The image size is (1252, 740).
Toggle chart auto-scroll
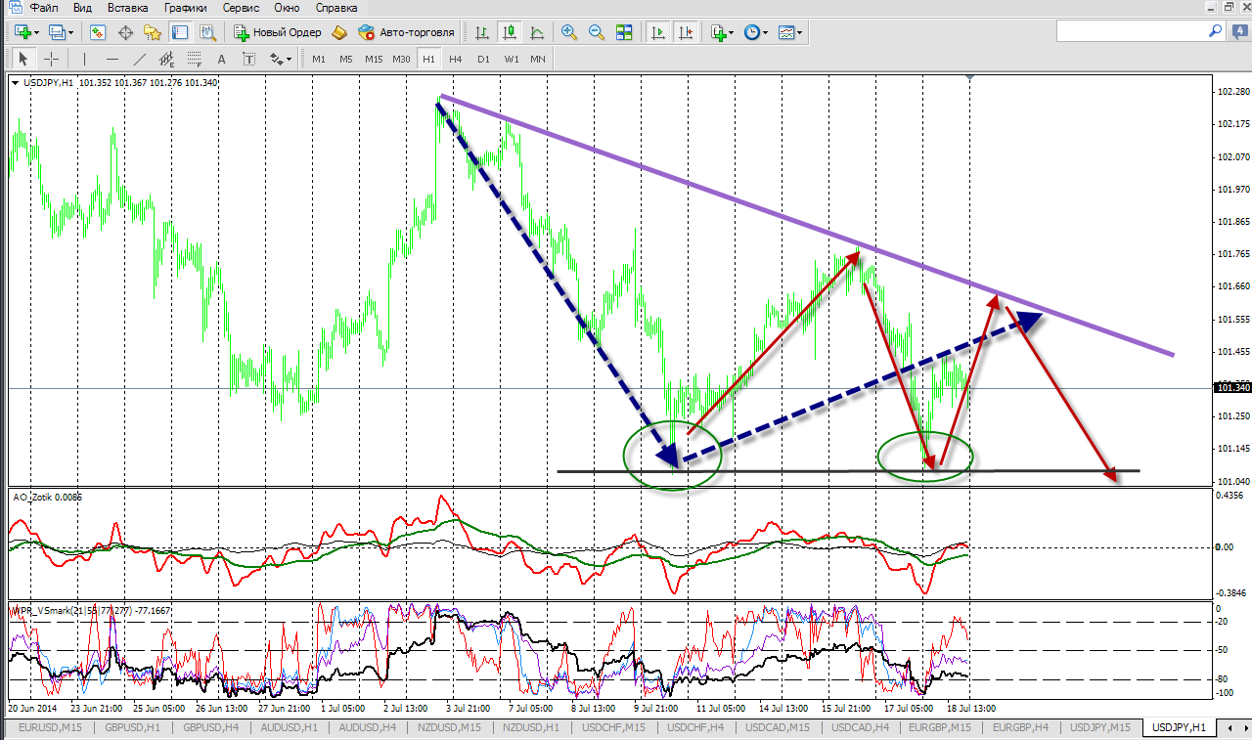click(x=658, y=32)
